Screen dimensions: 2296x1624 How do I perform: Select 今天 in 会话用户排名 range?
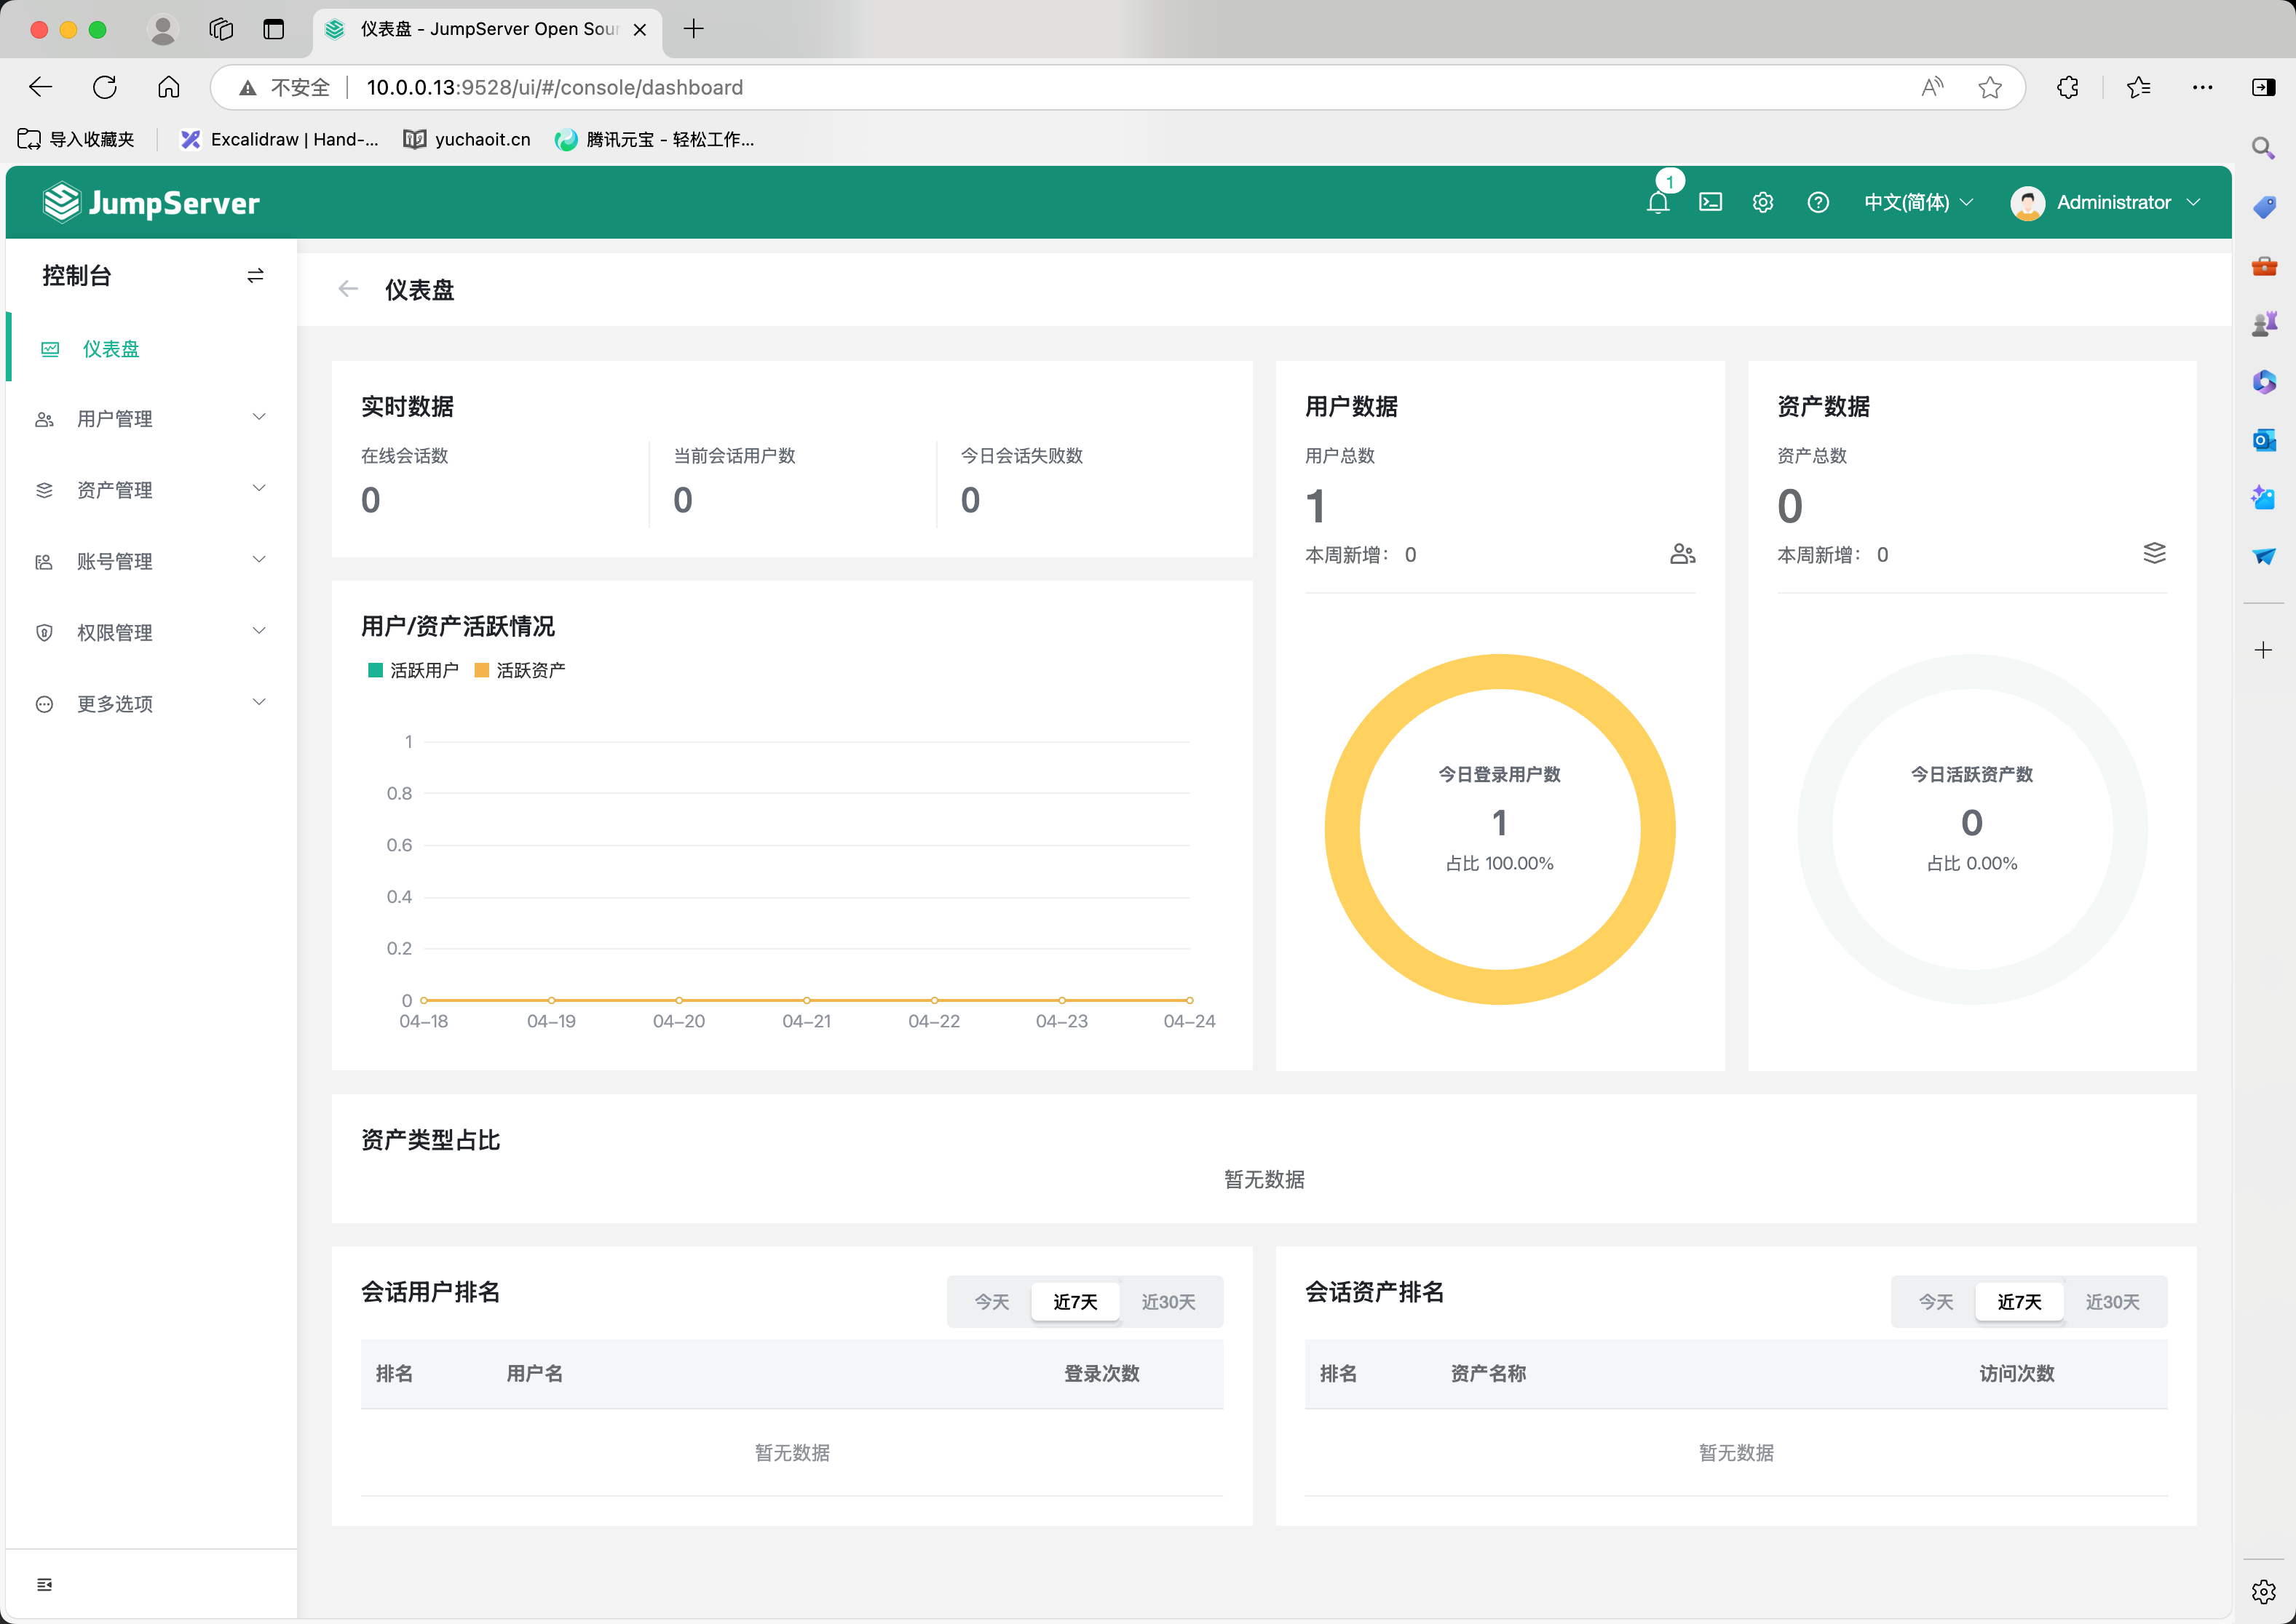991,1301
